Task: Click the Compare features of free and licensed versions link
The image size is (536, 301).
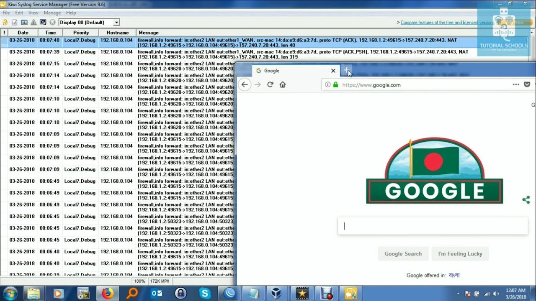Action: click(447, 23)
